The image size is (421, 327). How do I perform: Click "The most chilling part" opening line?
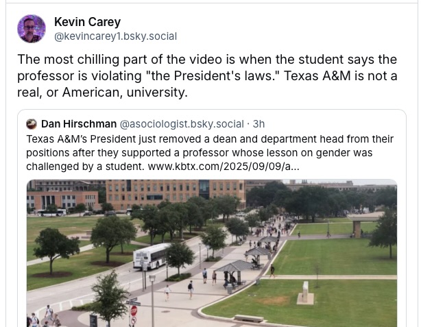[75, 59]
